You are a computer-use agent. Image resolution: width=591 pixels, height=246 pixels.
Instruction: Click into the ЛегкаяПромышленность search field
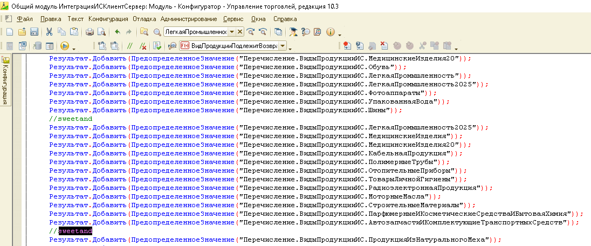point(196,32)
